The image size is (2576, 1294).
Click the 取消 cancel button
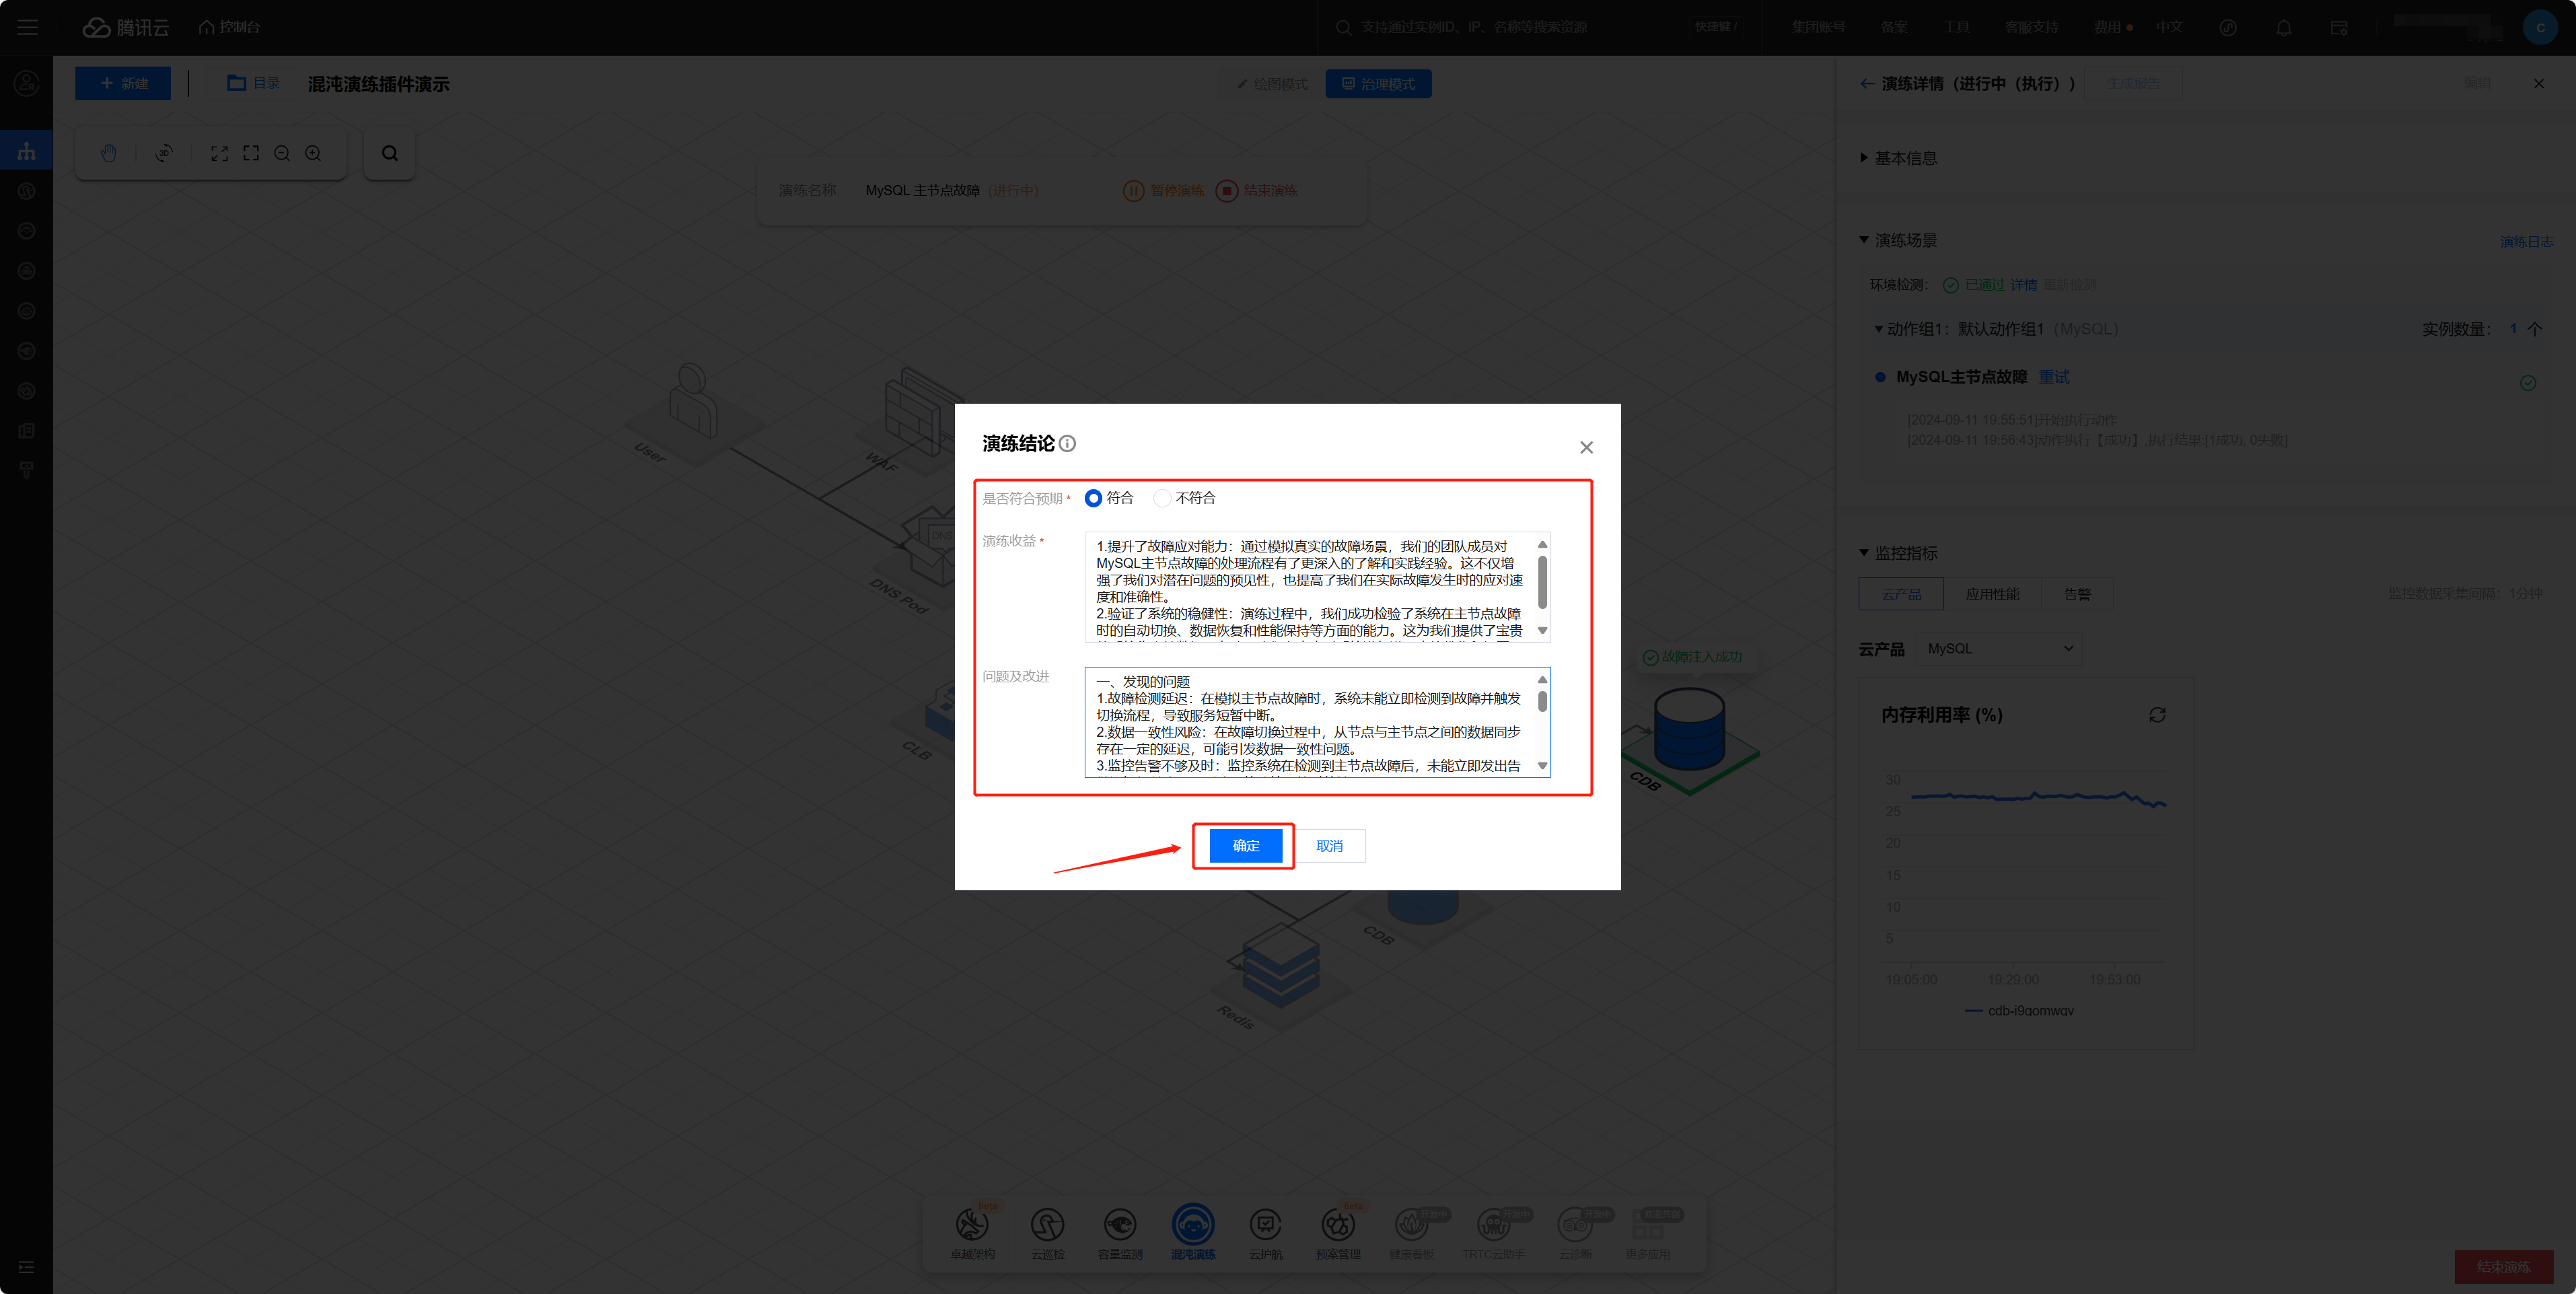click(1329, 846)
